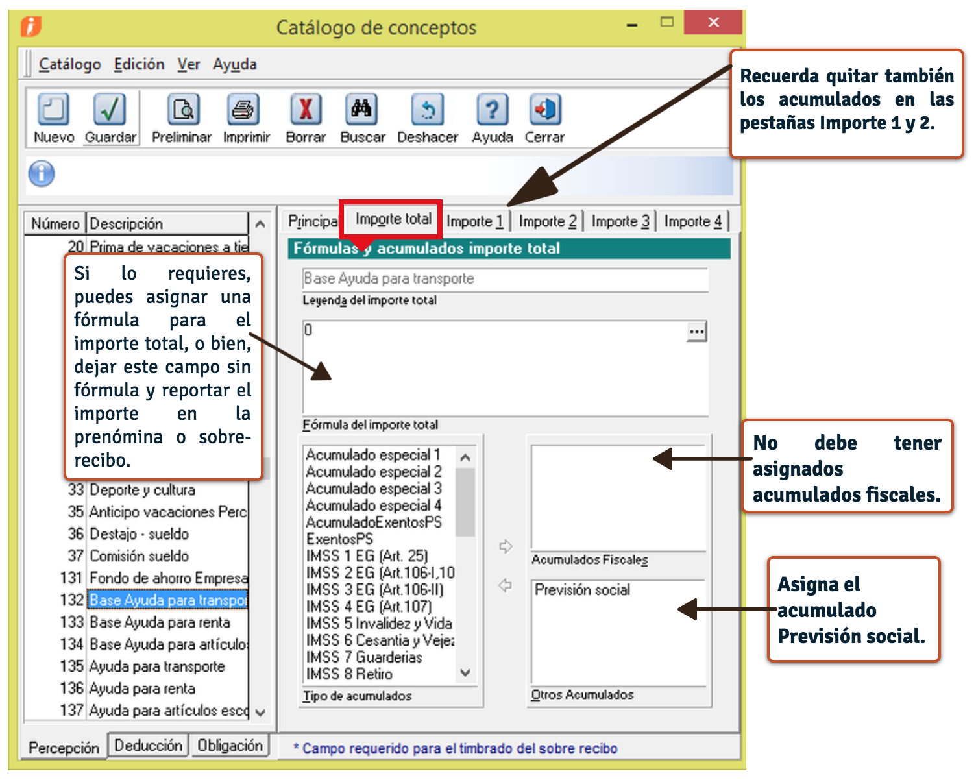Close the catalog with the Cerrar icon

(544, 110)
